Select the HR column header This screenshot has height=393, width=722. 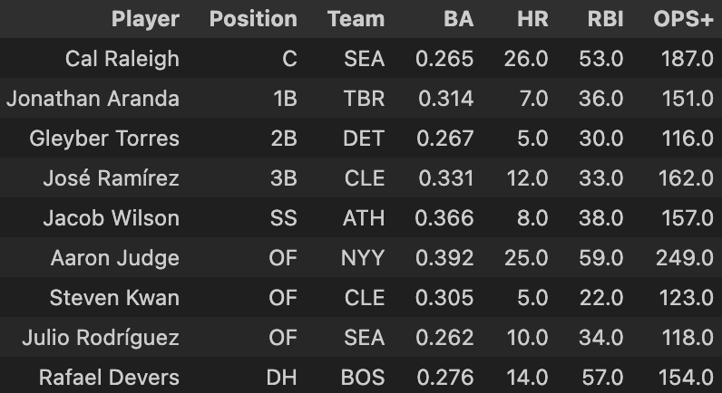coord(532,19)
